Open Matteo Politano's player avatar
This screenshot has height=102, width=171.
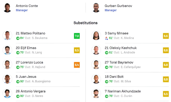(8, 36)
